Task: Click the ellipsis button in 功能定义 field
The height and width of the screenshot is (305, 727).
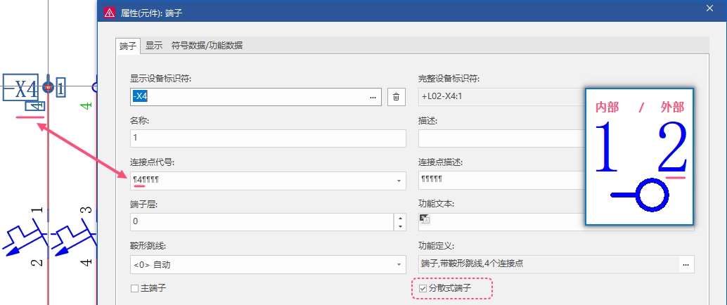Action: [x=686, y=264]
